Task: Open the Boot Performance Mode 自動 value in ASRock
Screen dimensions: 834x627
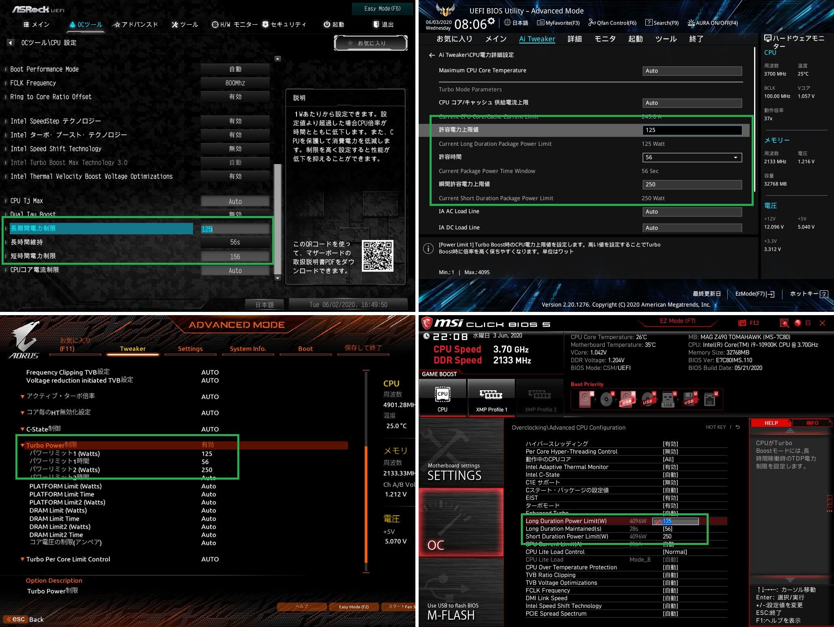Action: 235,69
